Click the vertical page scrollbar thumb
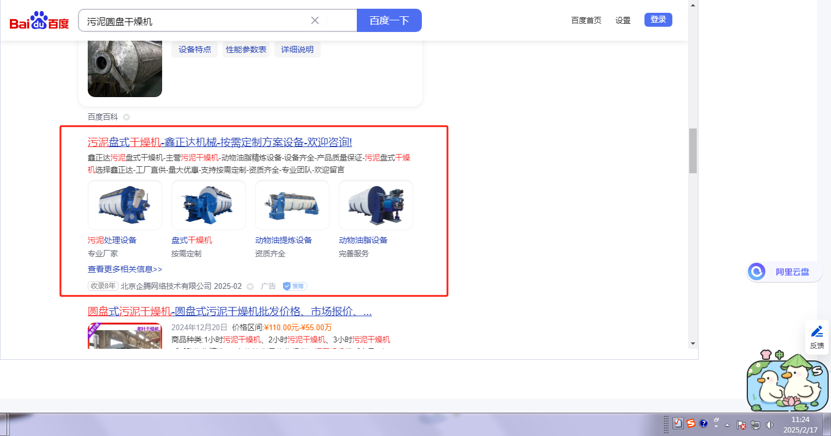 click(693, 151)
